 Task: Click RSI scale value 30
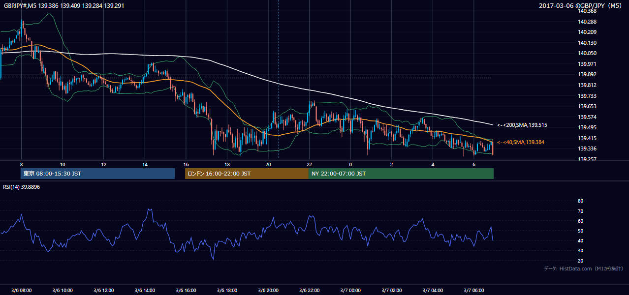(x=580, y=251)
